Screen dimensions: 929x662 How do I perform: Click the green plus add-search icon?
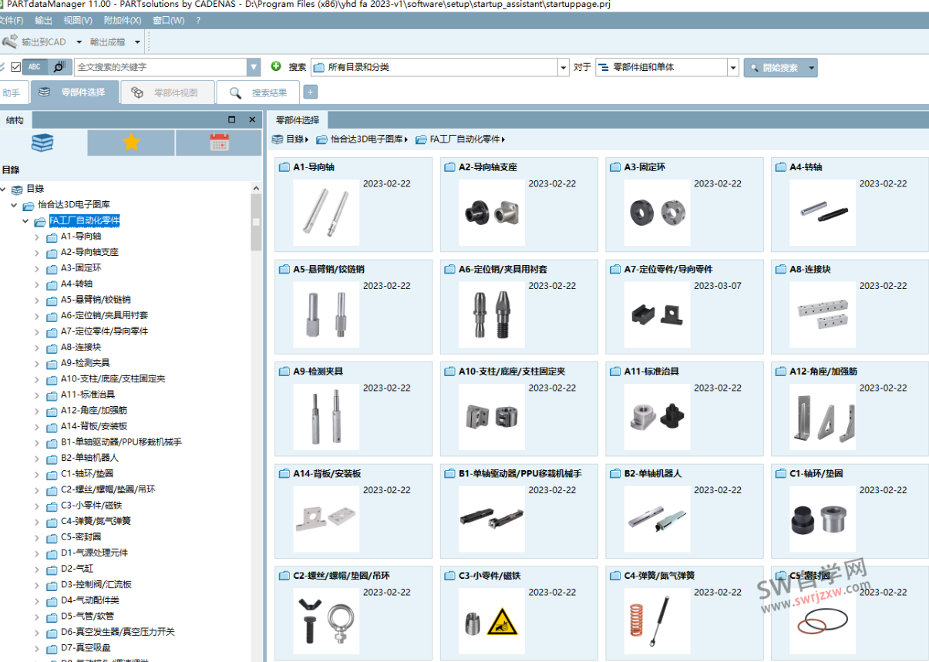tap(276, 67)
